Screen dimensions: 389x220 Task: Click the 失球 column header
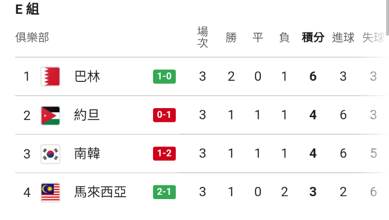373,38
